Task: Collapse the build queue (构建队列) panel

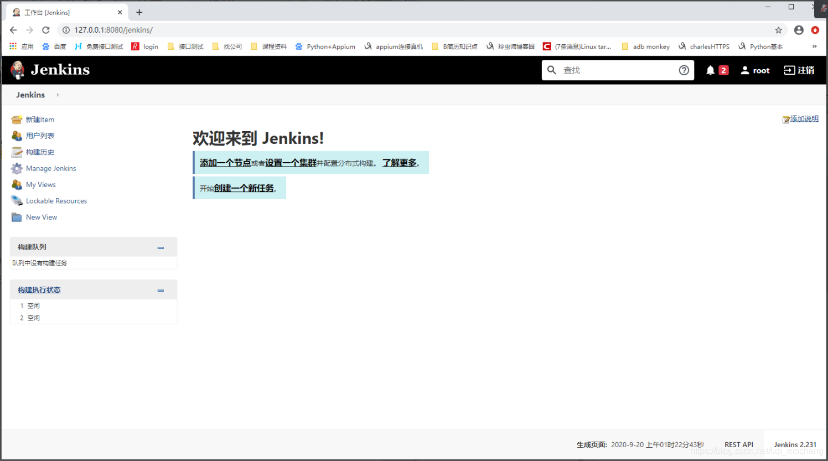Action: 161,247
